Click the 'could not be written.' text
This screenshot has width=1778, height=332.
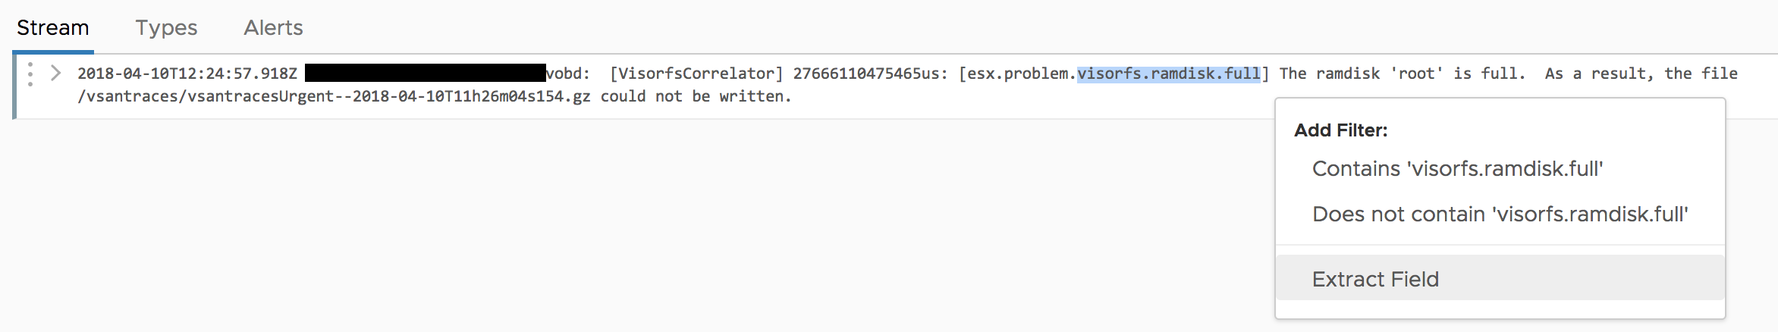pyautogui.click(x=696, y=96)
